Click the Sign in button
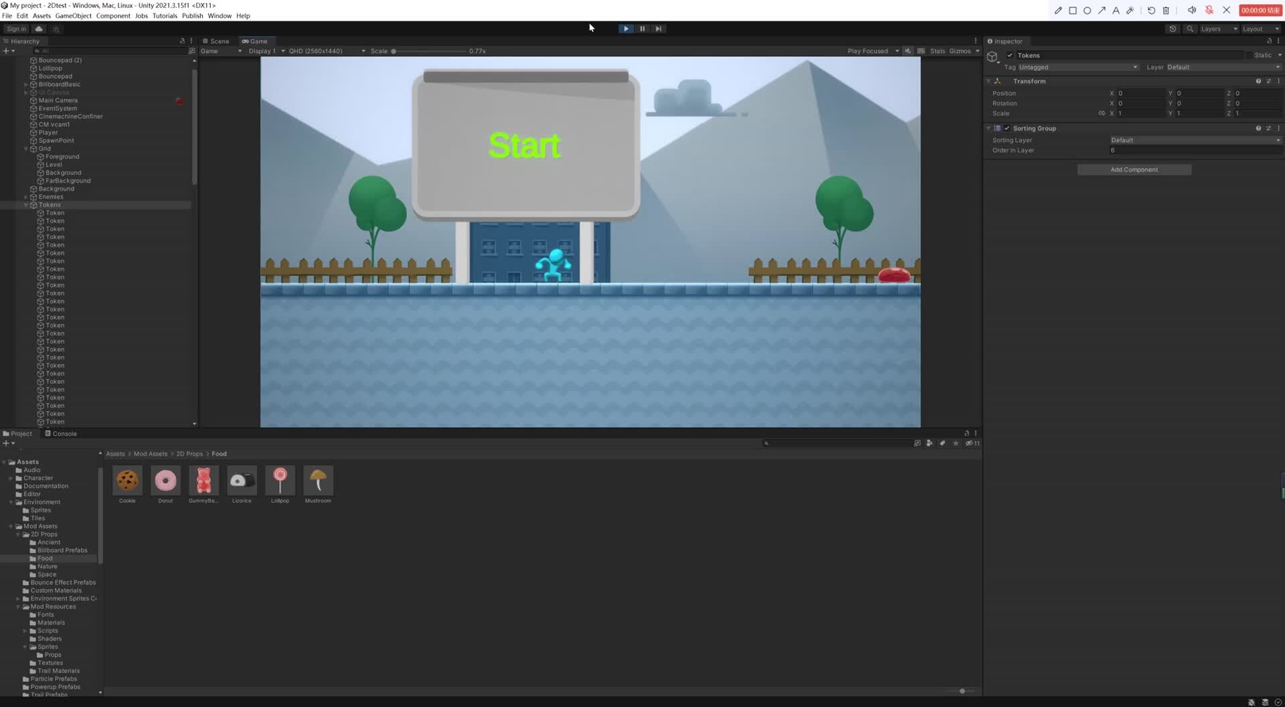Viewport: 1285px width, 707px height. [x=16, y=29]
